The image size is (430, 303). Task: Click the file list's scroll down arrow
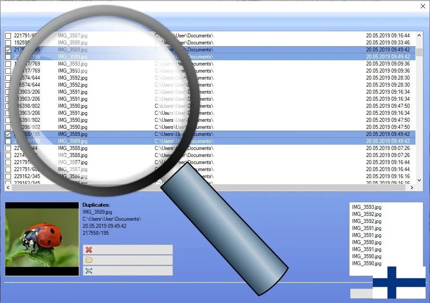pyautogui.click(x=419, y=180)
